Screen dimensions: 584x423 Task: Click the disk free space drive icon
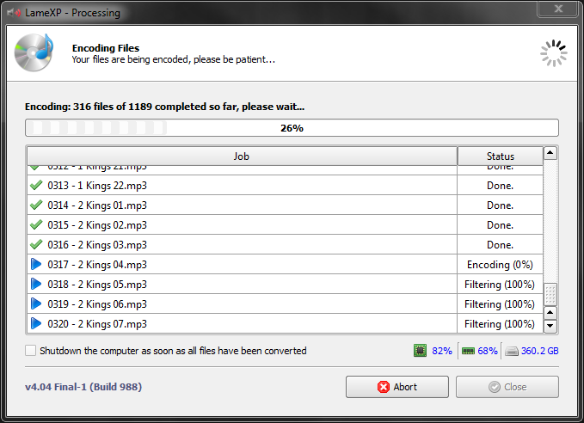[512, 351]
